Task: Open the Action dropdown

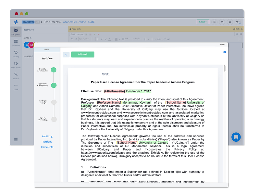Action: (203, 22)
